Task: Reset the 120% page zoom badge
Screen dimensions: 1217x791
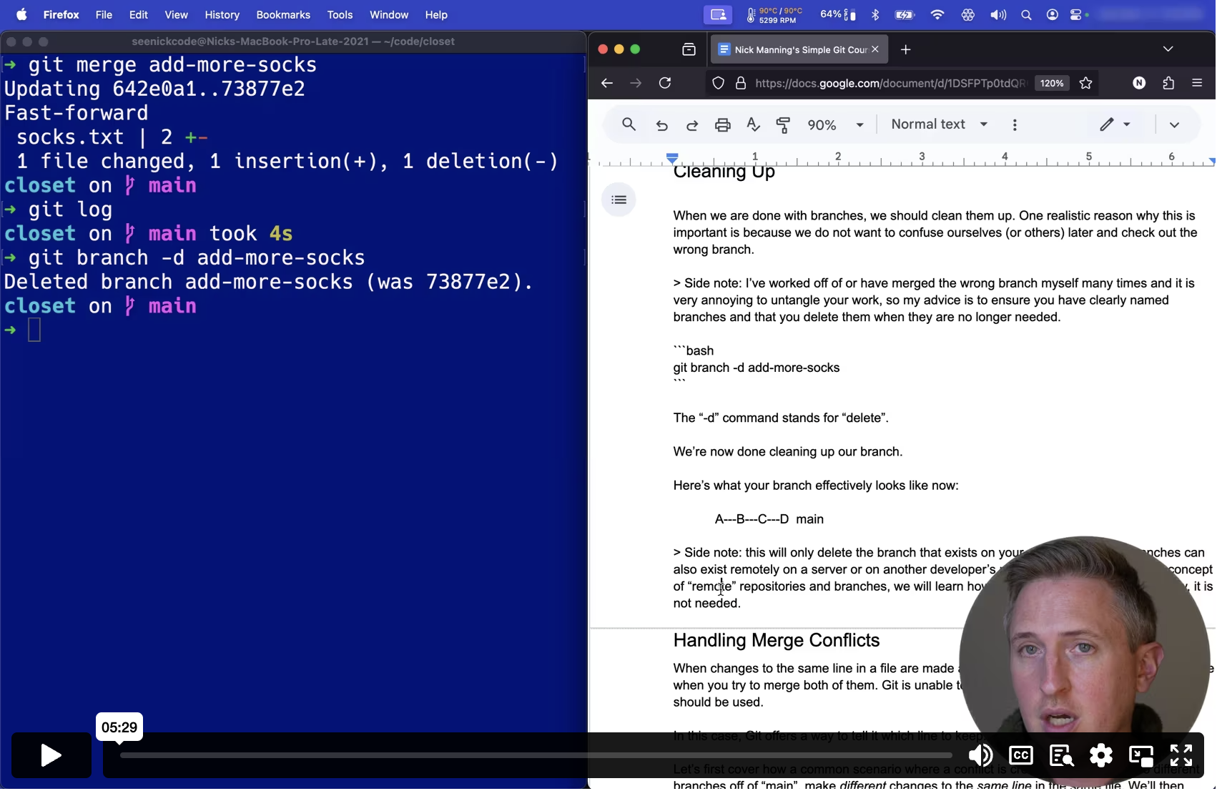Action: [1052, 84]
